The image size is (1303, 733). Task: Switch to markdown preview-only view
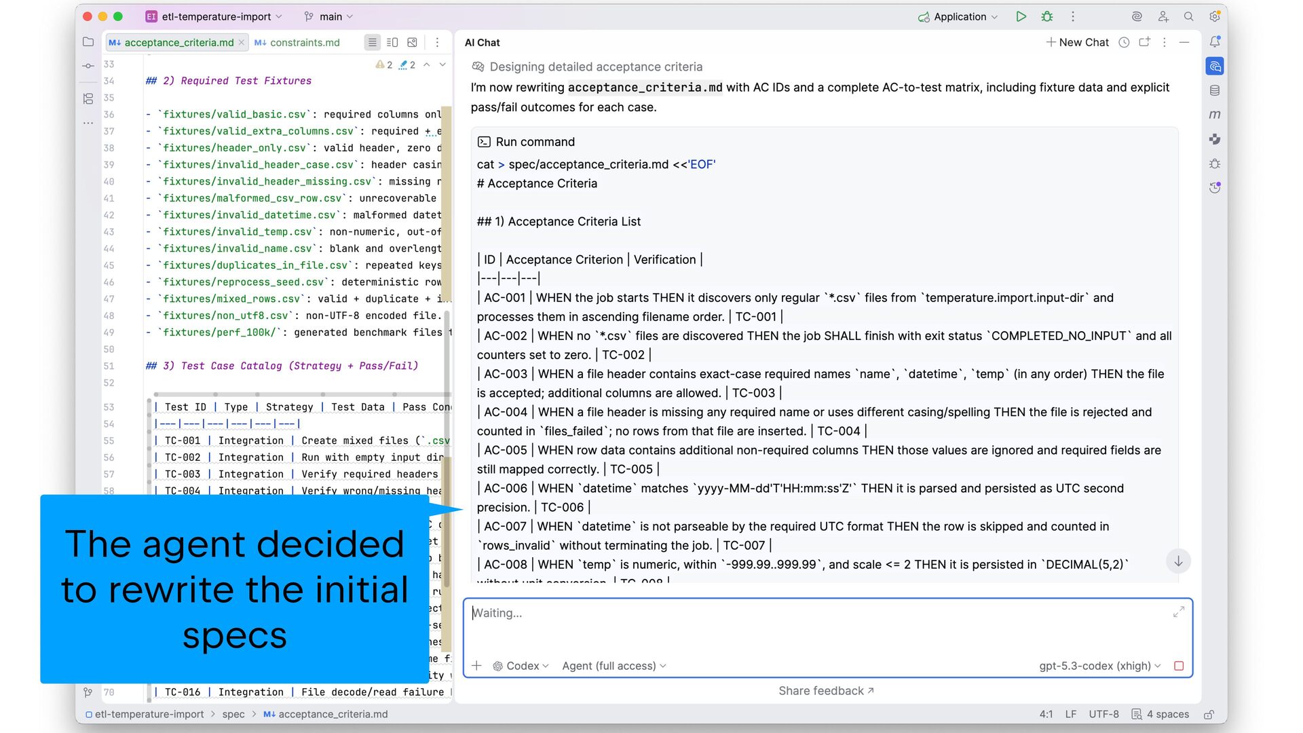click(412, 42)
